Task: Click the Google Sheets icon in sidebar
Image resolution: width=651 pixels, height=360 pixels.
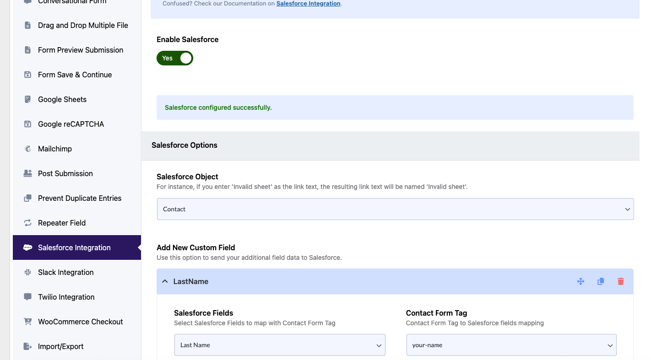Action: click(x=27, y=99)
